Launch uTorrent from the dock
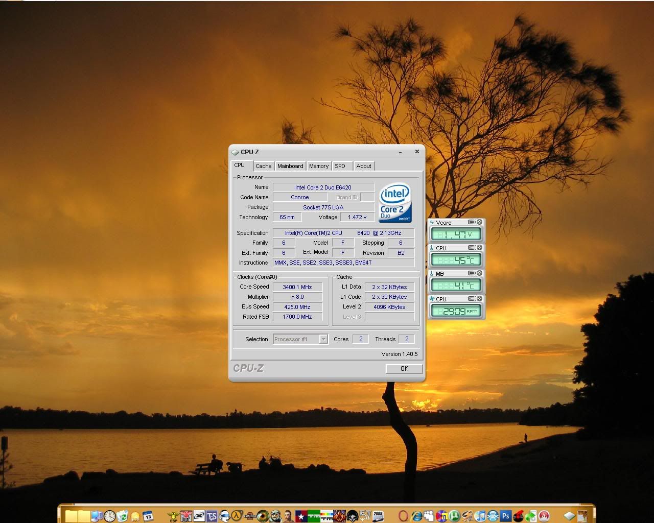 454,516
